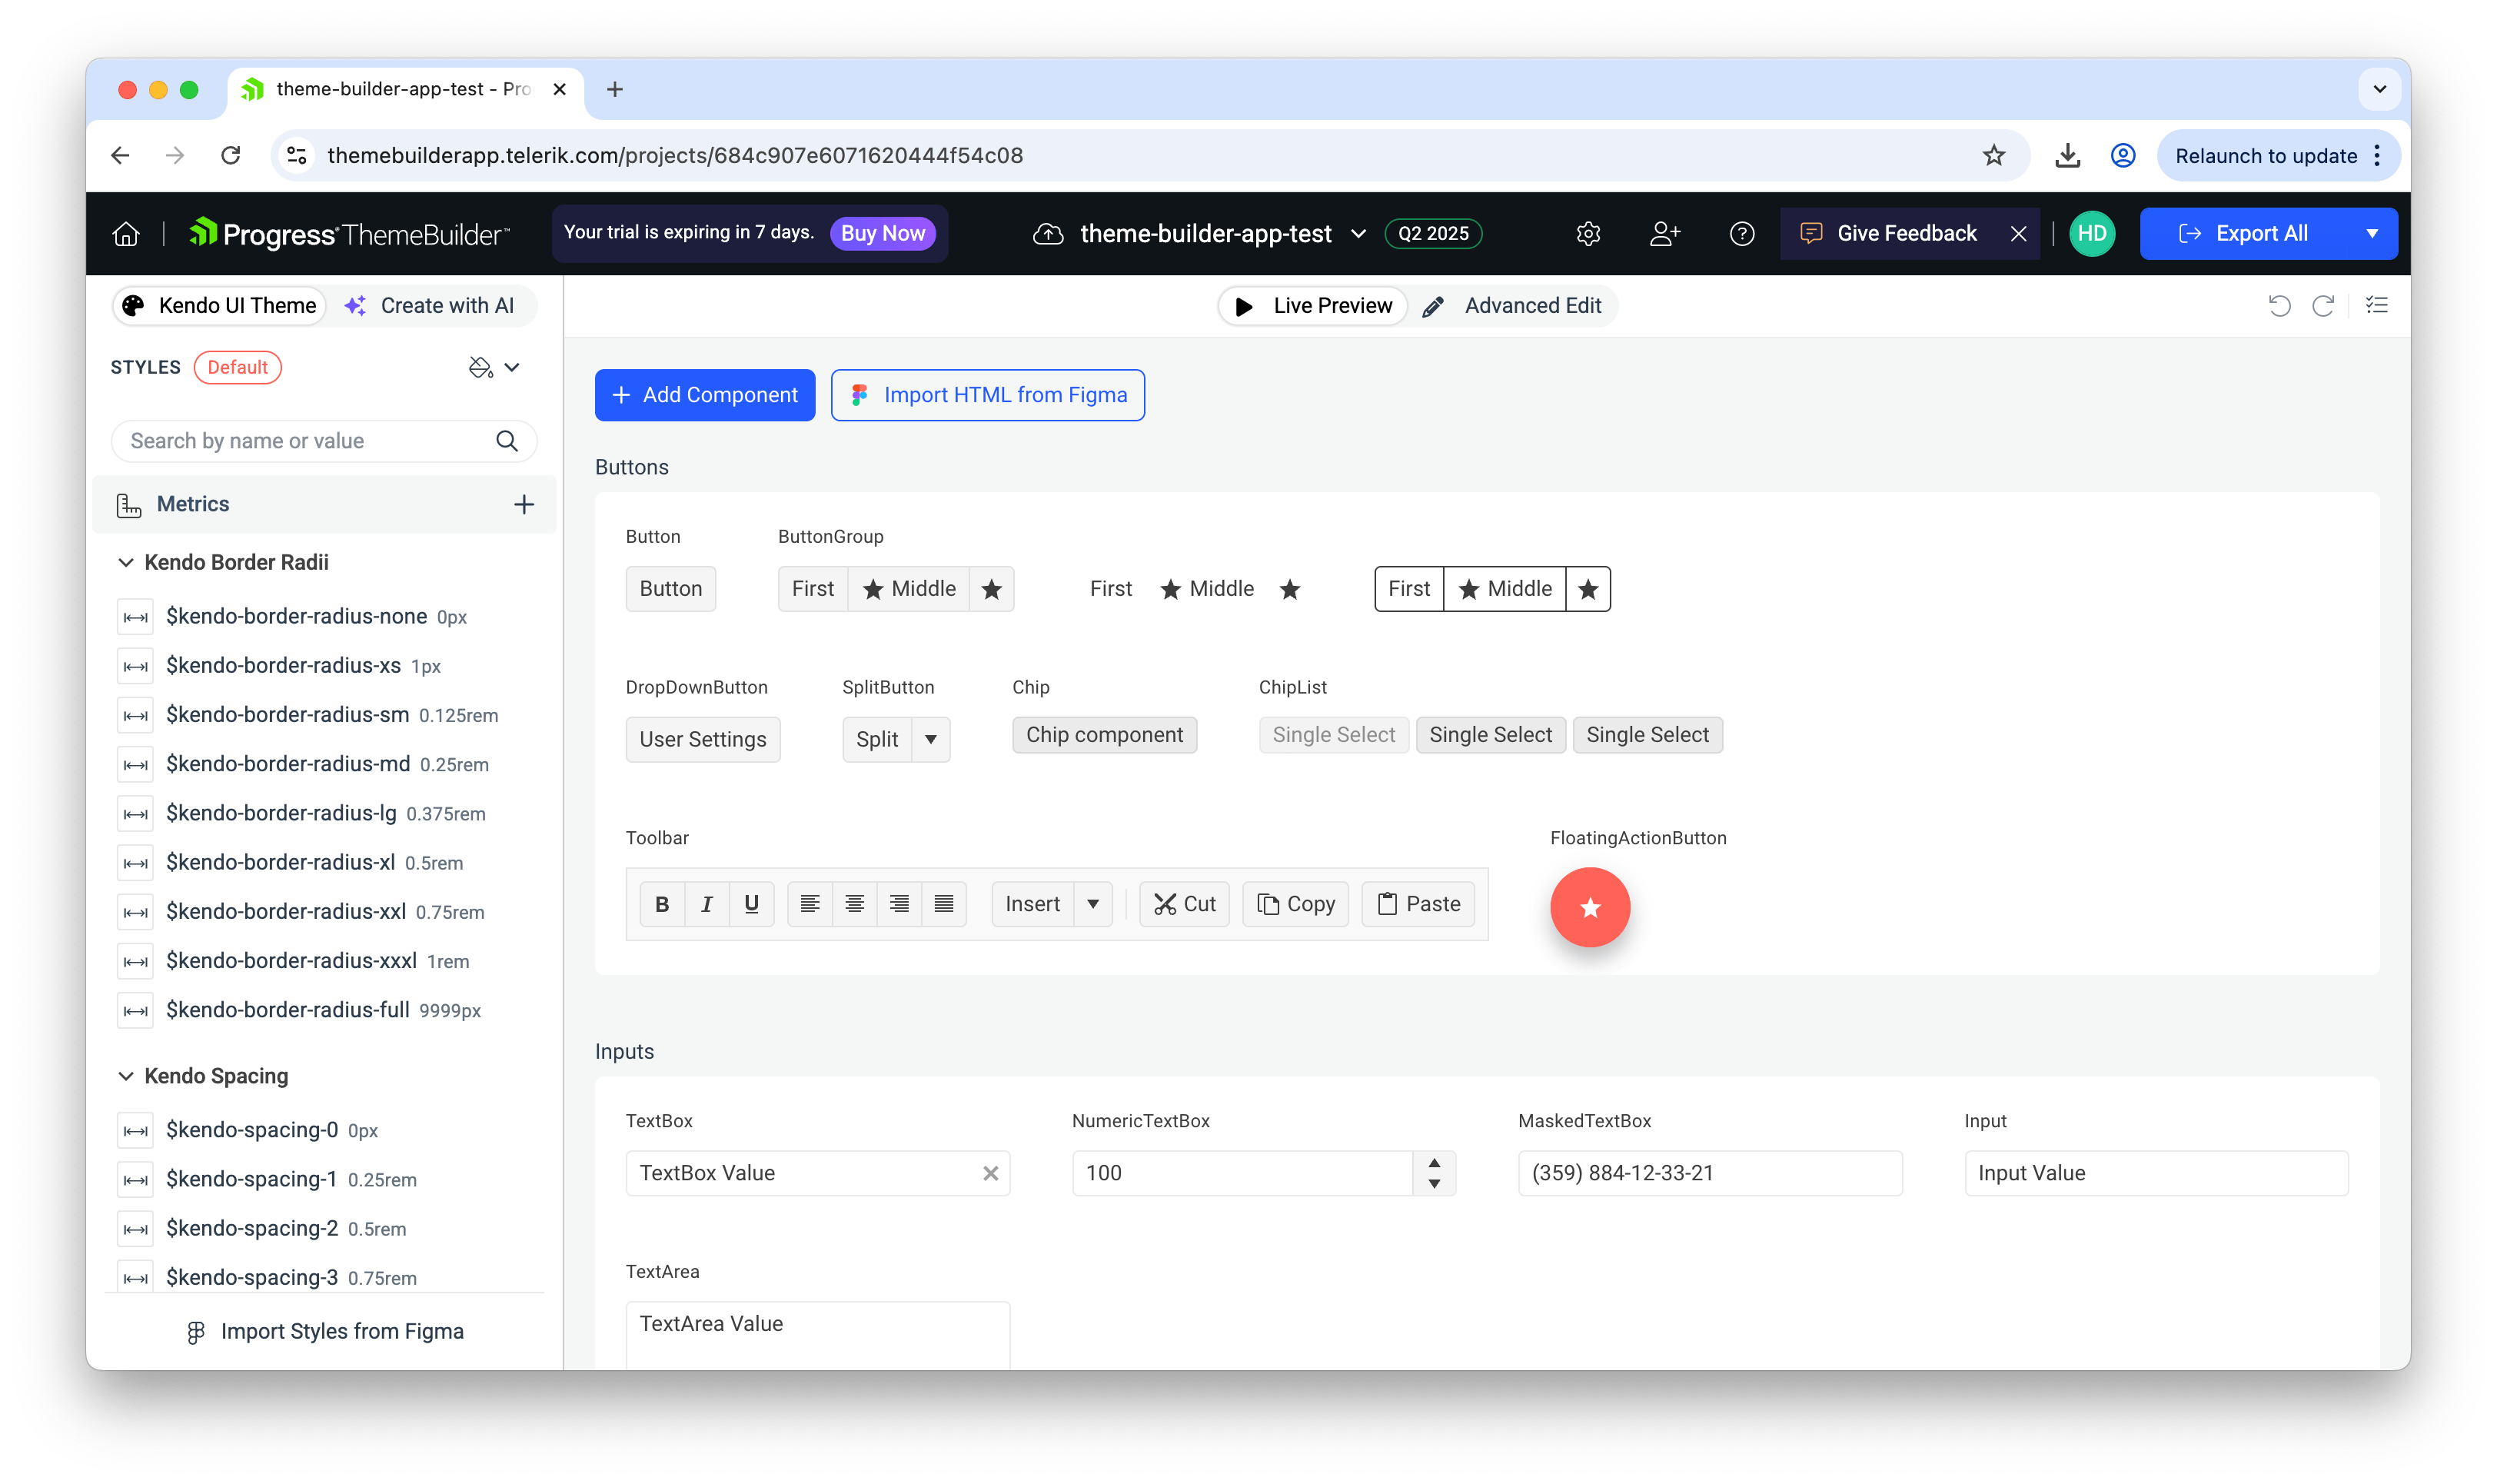Click the Buy Now button

(883, 233)
